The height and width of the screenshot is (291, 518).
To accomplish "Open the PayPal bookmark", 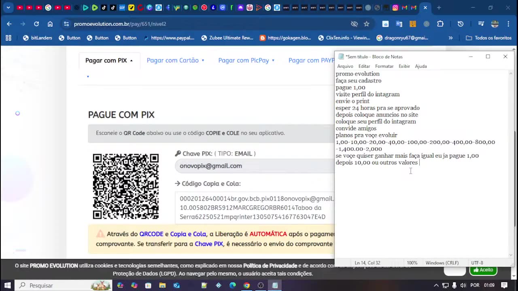I will [x=169, y=38].
